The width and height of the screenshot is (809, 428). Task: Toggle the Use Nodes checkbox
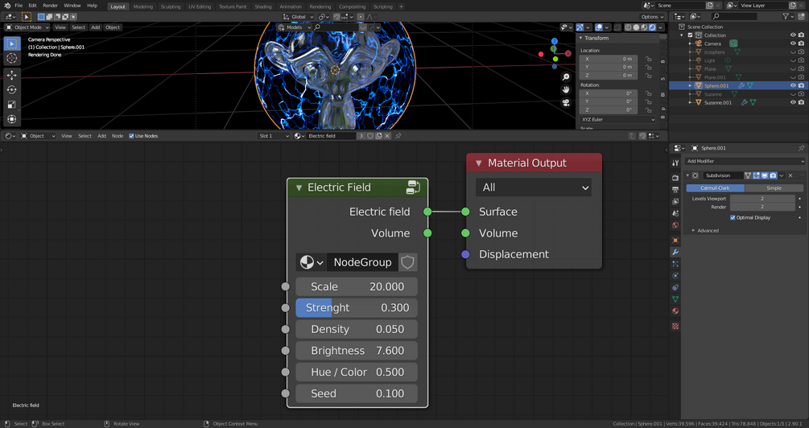pos(131,136)
